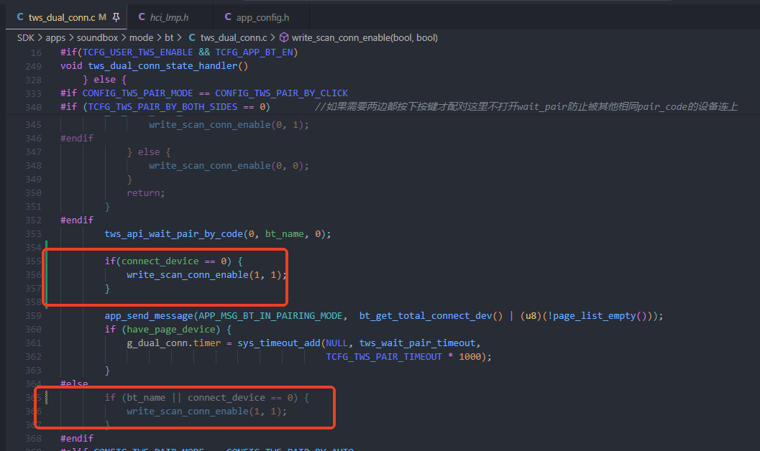The image size is (760, 451).
Task: Select line number 353 in the gutter
Action: tap(34, 233)
